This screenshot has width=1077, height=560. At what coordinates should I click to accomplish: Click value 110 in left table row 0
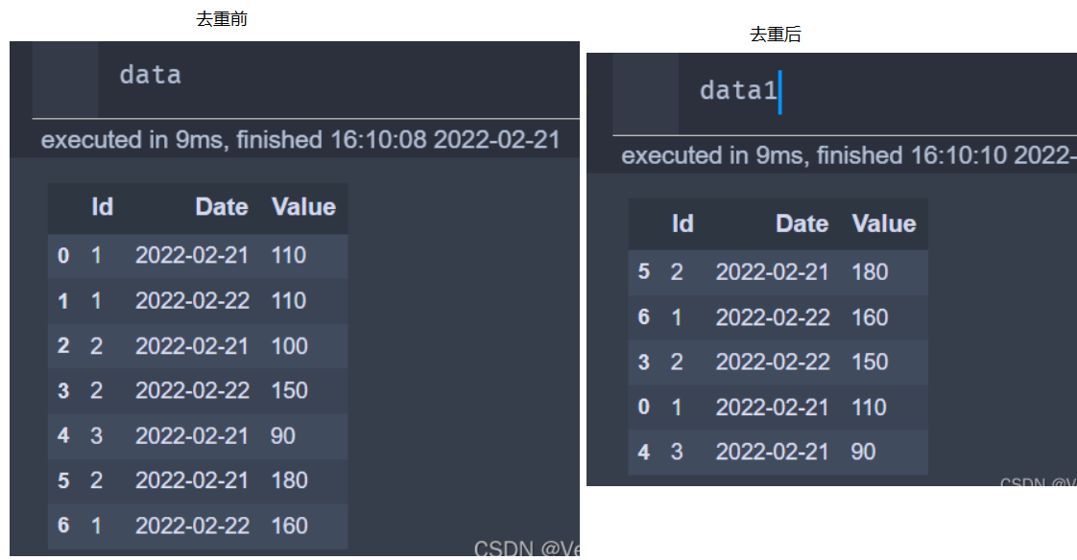point(289,255)
